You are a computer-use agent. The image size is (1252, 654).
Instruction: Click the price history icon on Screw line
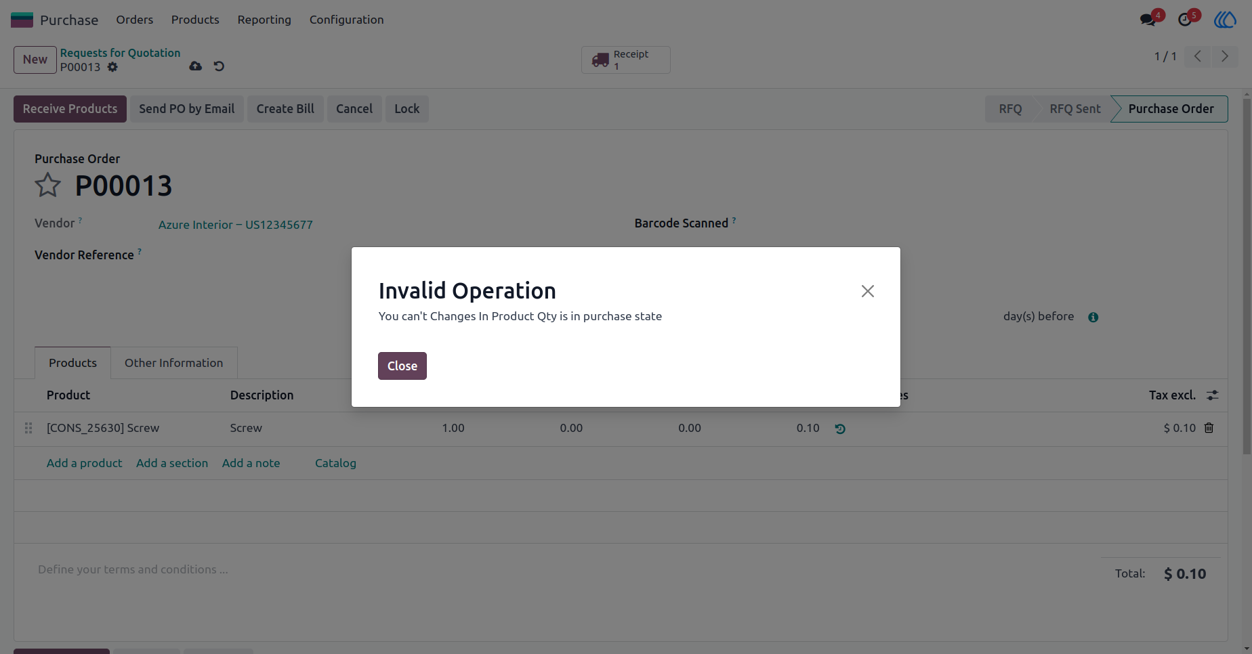click(840, 429)
